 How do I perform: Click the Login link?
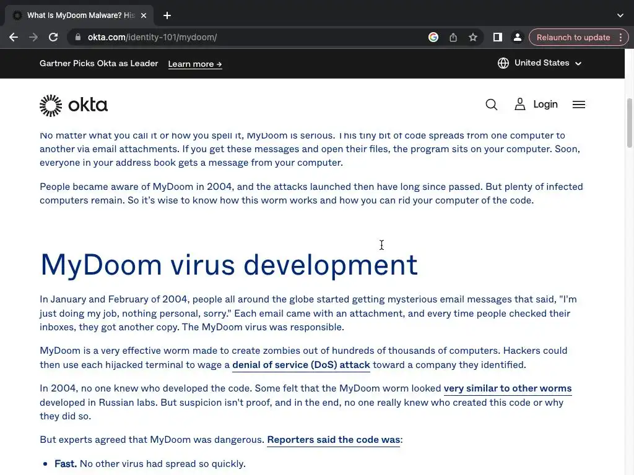tap(545, 104)
